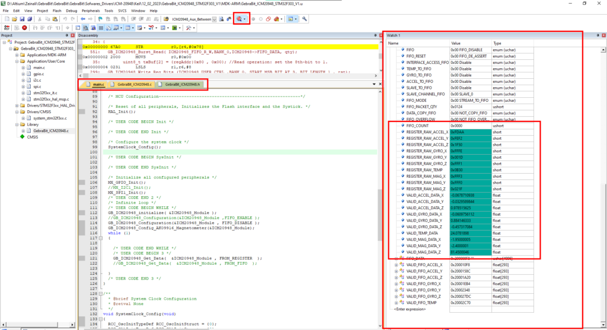Click the Reset CPU (RST) icon
607x330 pixels.
point(7,28)
